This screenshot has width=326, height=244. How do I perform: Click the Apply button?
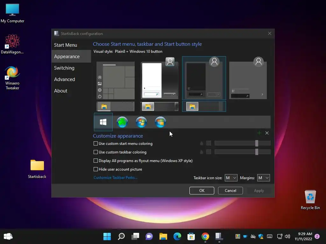pos(259,191)
